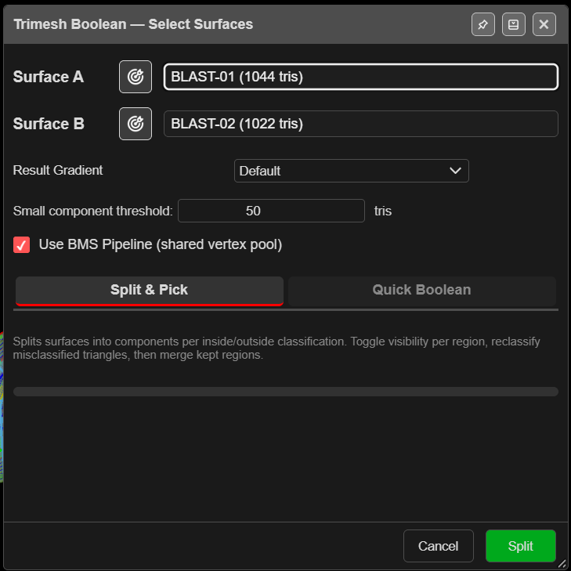Focus the Surface B field showing BLAST-02
571x571 pixels.
[360, 124]
